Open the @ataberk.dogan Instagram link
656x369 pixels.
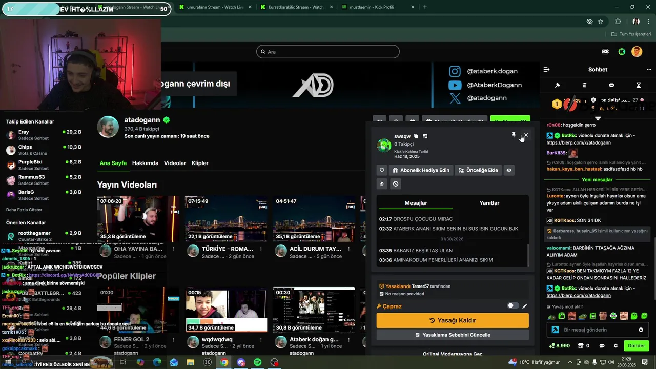click(x=485, y=71)
